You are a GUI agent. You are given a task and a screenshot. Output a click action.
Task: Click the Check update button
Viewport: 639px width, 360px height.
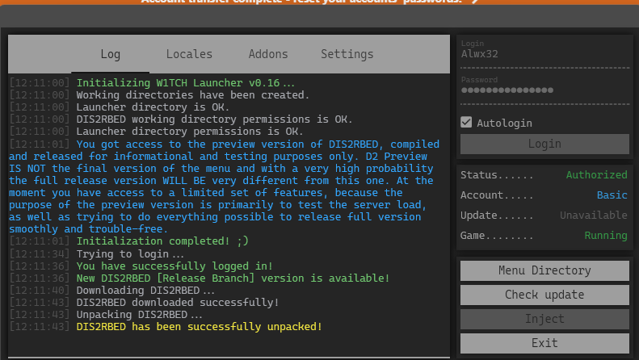tap(544, 295)
